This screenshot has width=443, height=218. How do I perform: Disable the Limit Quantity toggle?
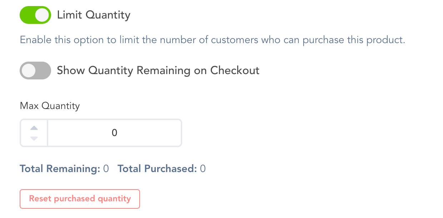click(35, 15)
